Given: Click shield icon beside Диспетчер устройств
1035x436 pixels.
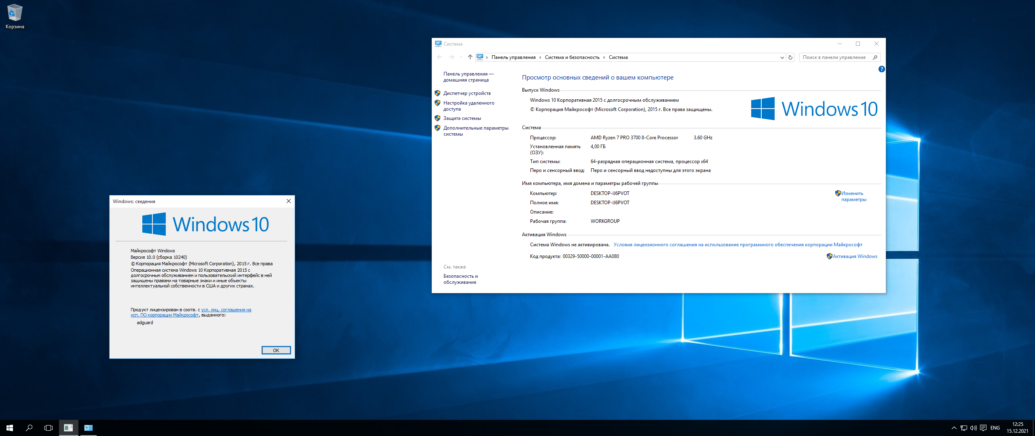Looking at the screenshot, I should pos(437,93).
